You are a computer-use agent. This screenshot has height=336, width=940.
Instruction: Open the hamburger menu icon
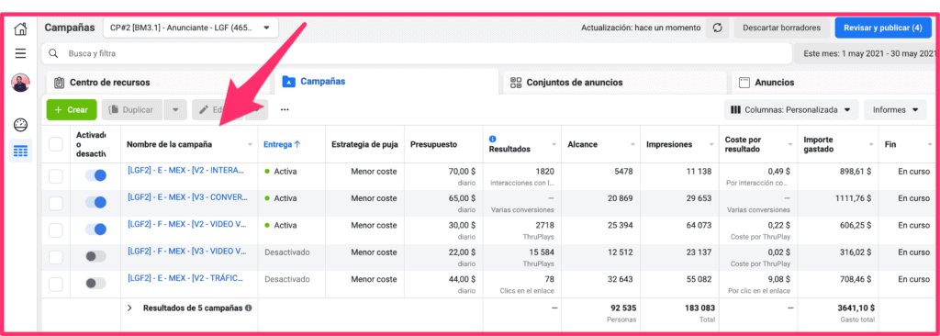pyautogui.click(x=21, y=54)
